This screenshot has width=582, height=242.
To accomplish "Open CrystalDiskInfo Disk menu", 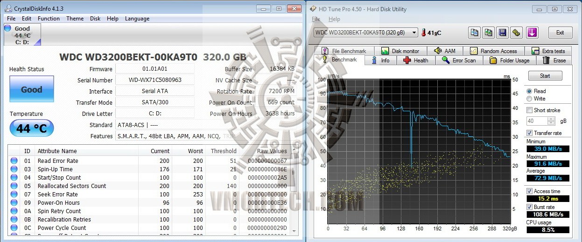I will click(95, 19).
